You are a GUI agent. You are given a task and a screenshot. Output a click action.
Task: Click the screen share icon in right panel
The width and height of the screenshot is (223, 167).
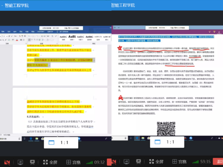coord(126,162)
